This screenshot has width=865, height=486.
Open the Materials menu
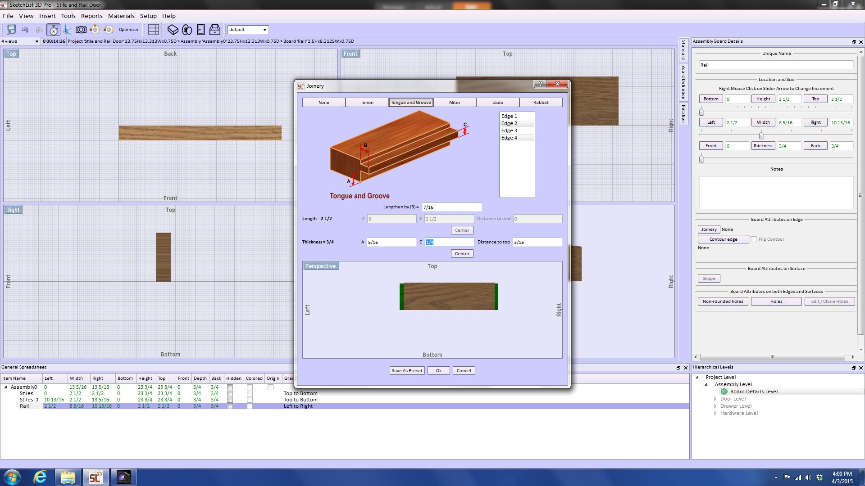click(x=121, y=16)
